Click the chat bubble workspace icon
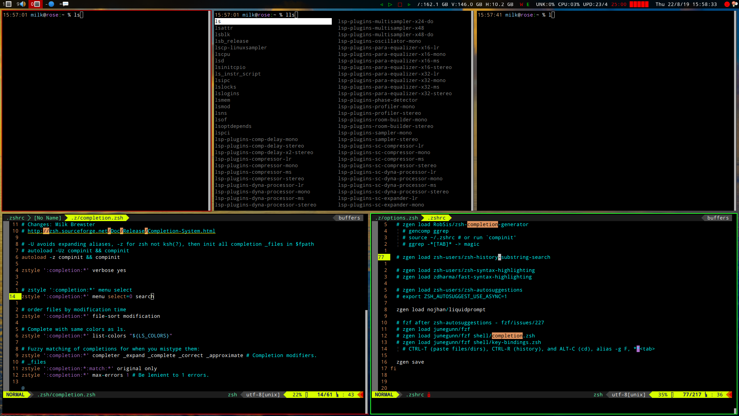 65,4
